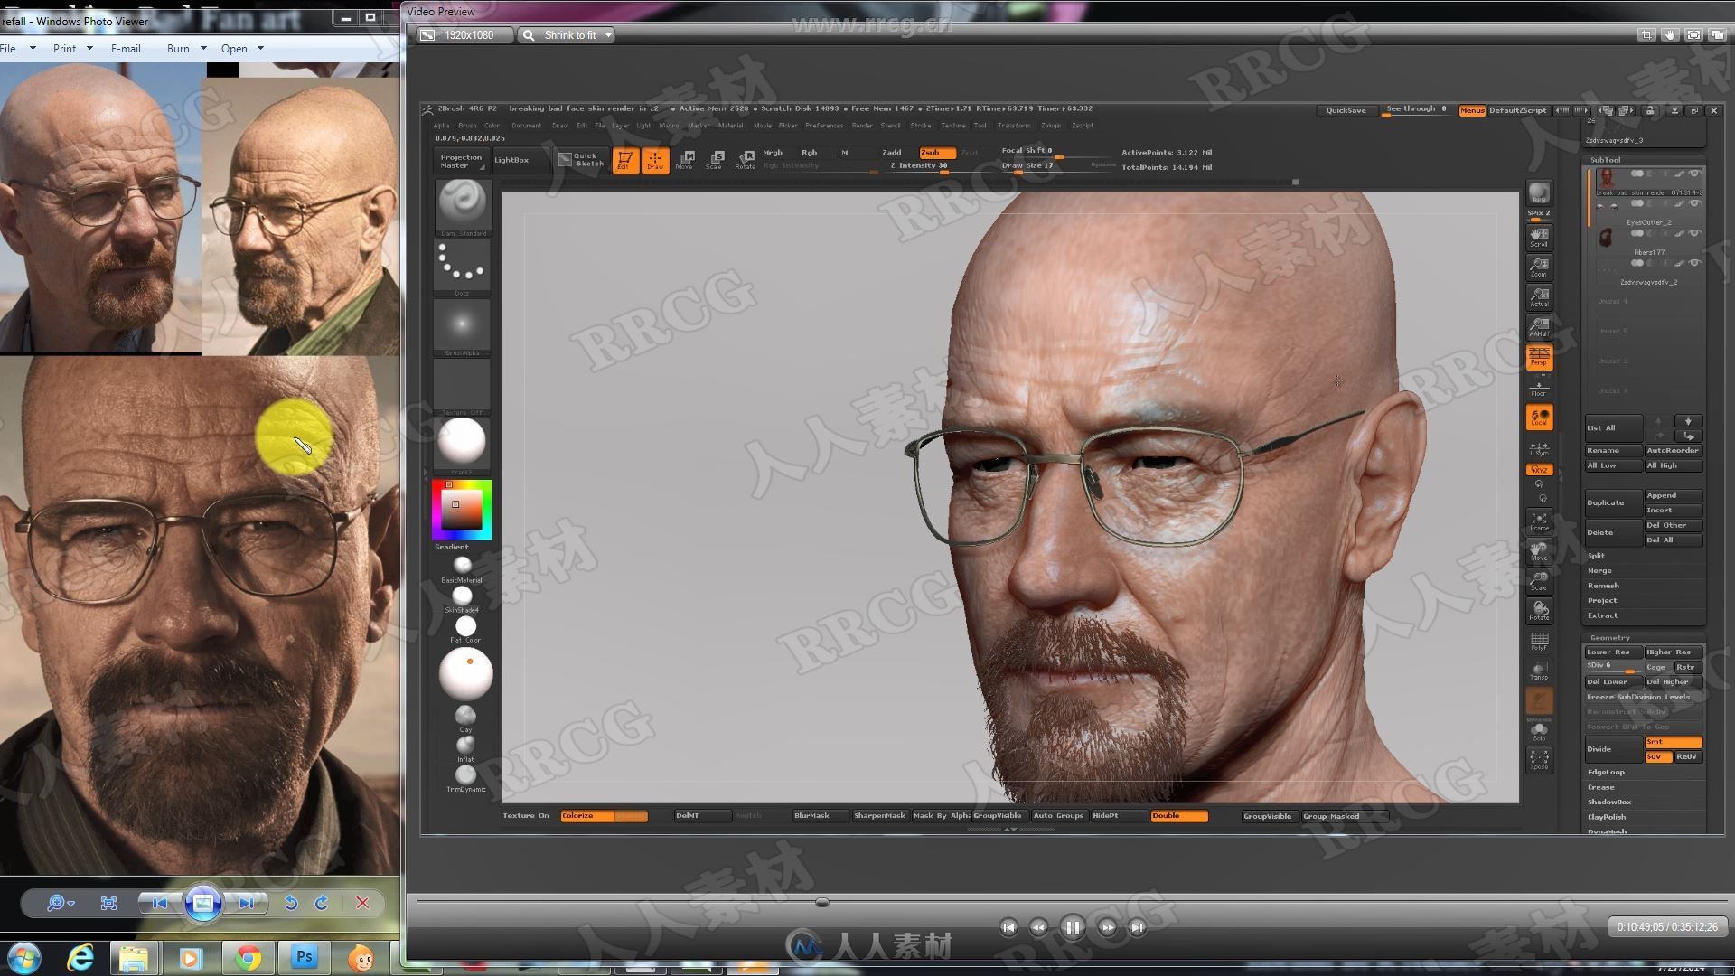This screenshot has height=976, width=1735.
Task: Frame the model with the Frame icon
Action: click(1539, 521)
